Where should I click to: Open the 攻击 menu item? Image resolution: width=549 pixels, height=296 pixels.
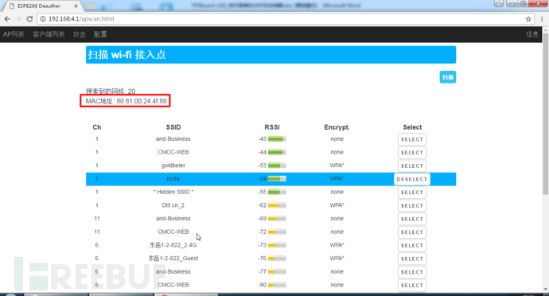tap(79, 34)
